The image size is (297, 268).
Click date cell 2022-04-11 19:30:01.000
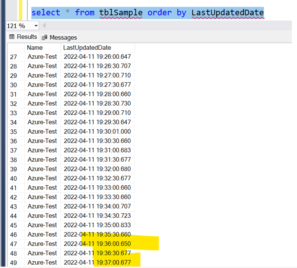[x=98, y=132]
